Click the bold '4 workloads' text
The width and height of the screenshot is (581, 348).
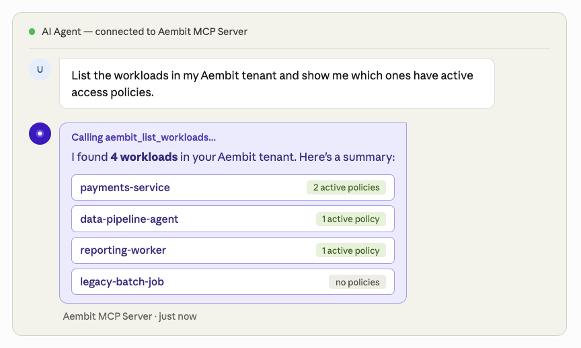click(x=144, y=157)
